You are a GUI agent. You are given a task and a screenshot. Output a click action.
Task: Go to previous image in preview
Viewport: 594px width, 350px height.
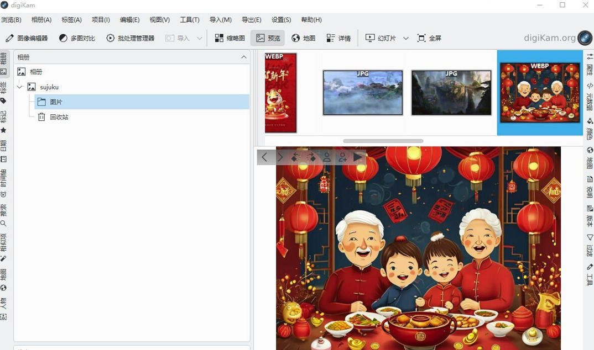(264, 157)
